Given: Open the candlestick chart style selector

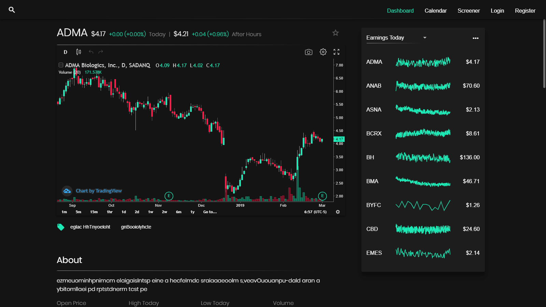Looking at the screenshot, I should (x=78, y=52).
